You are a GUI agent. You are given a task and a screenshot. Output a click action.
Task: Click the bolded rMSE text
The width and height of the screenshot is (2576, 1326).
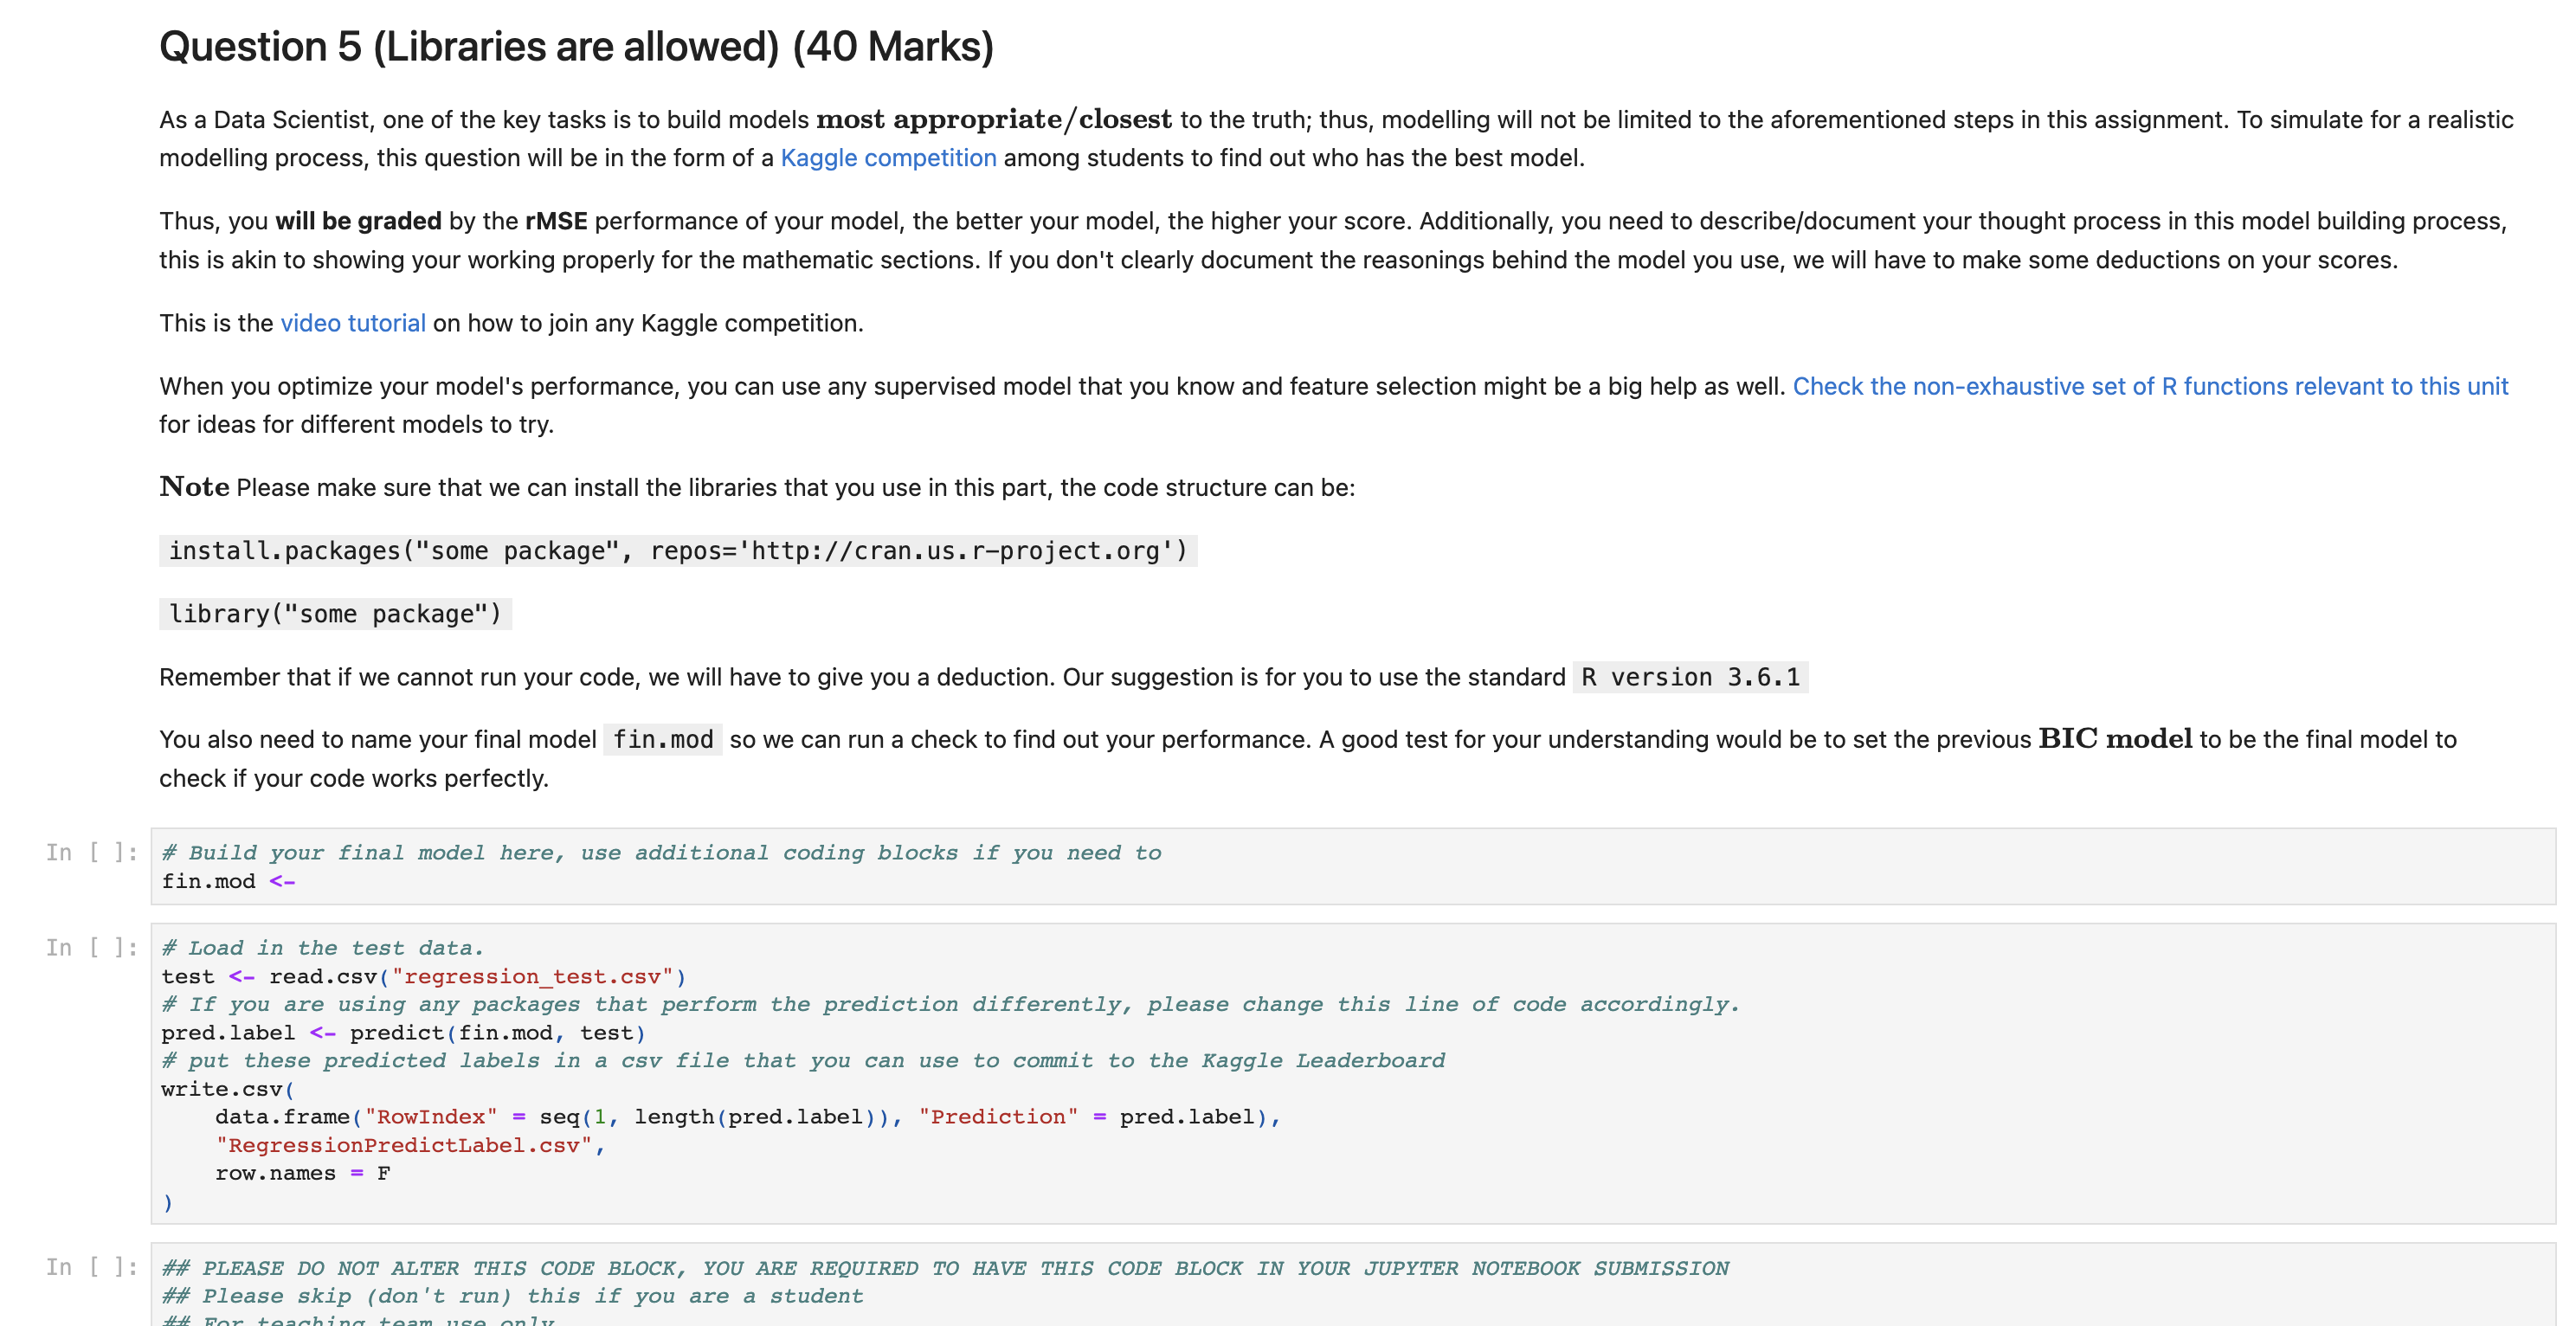click(557, 220)
